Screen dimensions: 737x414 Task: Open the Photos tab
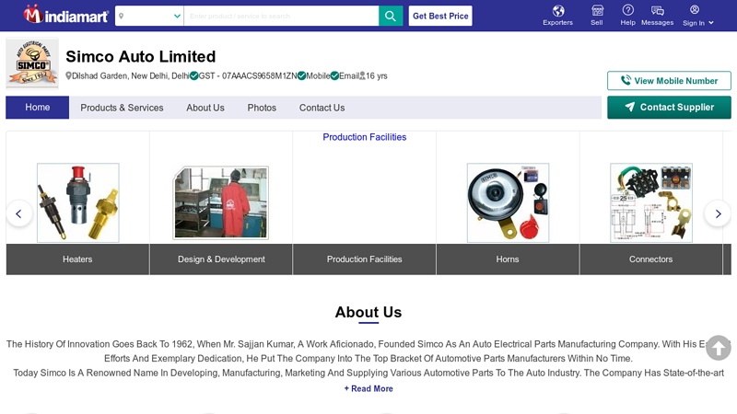(x=262, y=108)
